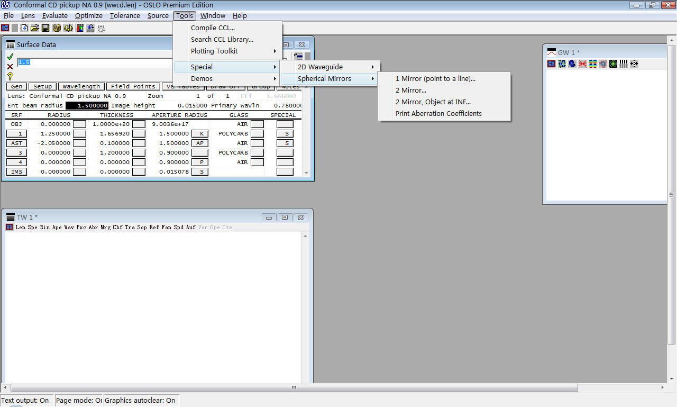677x407 pixels.
Task: Click the Abr command in TW 1
Action: tap(94, 227)
